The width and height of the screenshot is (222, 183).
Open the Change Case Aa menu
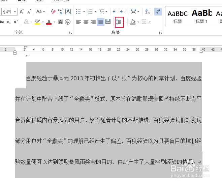coord(40,11)
